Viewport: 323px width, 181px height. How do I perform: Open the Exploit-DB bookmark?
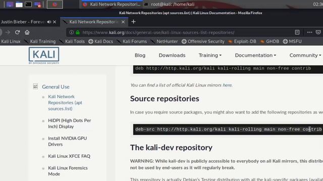[242, 41]
